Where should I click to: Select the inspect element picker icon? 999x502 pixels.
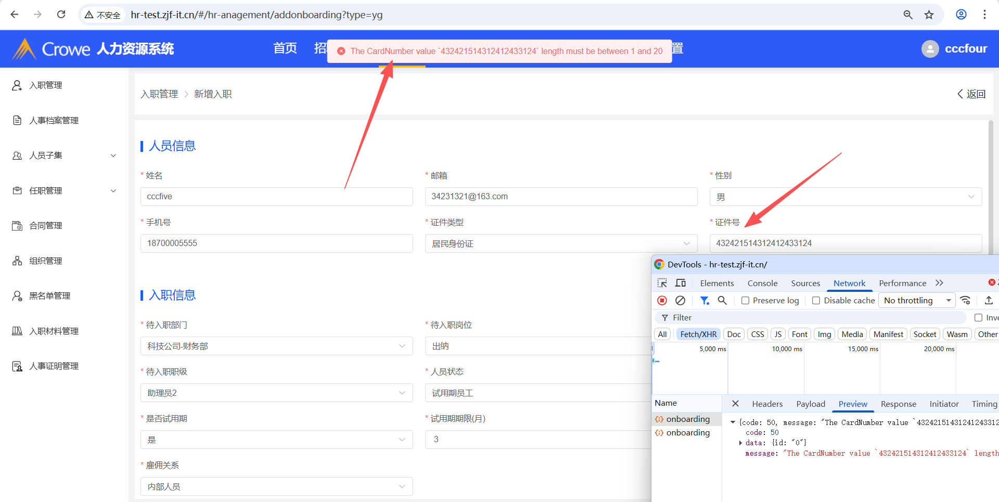[x=662, y=283]
